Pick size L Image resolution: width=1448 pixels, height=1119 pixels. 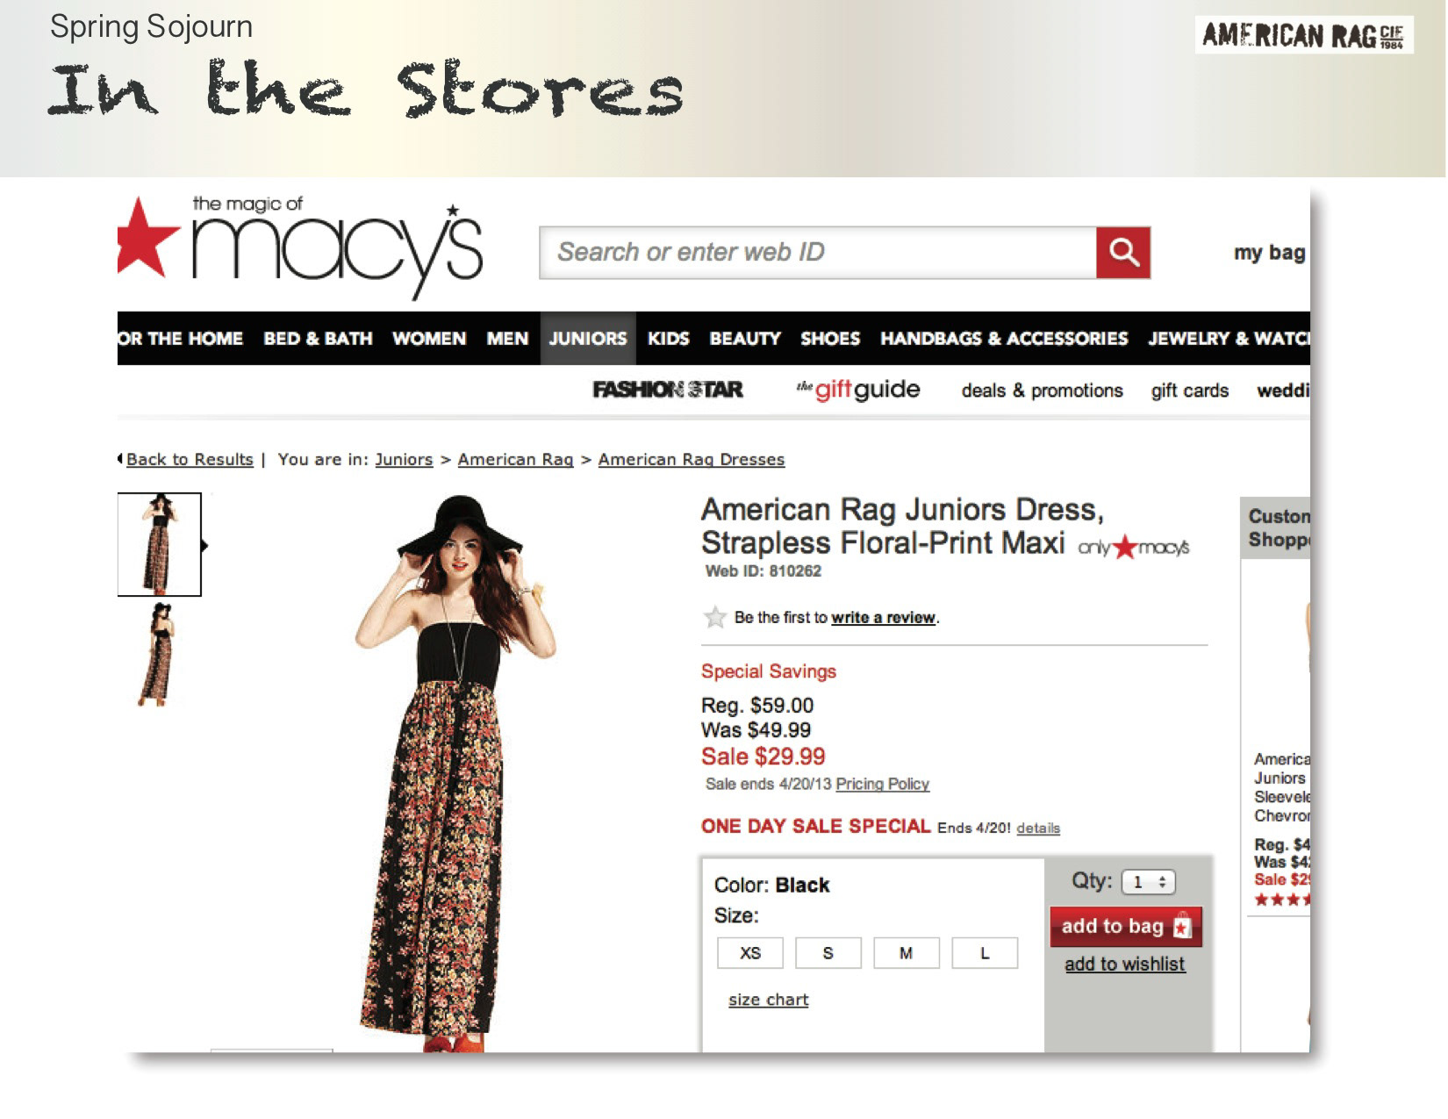pyautogui.click(x=985, y=953)
